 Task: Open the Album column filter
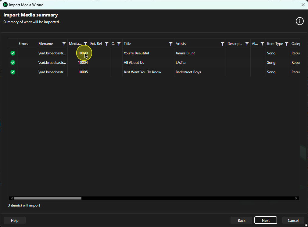click(x=262, y=44)
